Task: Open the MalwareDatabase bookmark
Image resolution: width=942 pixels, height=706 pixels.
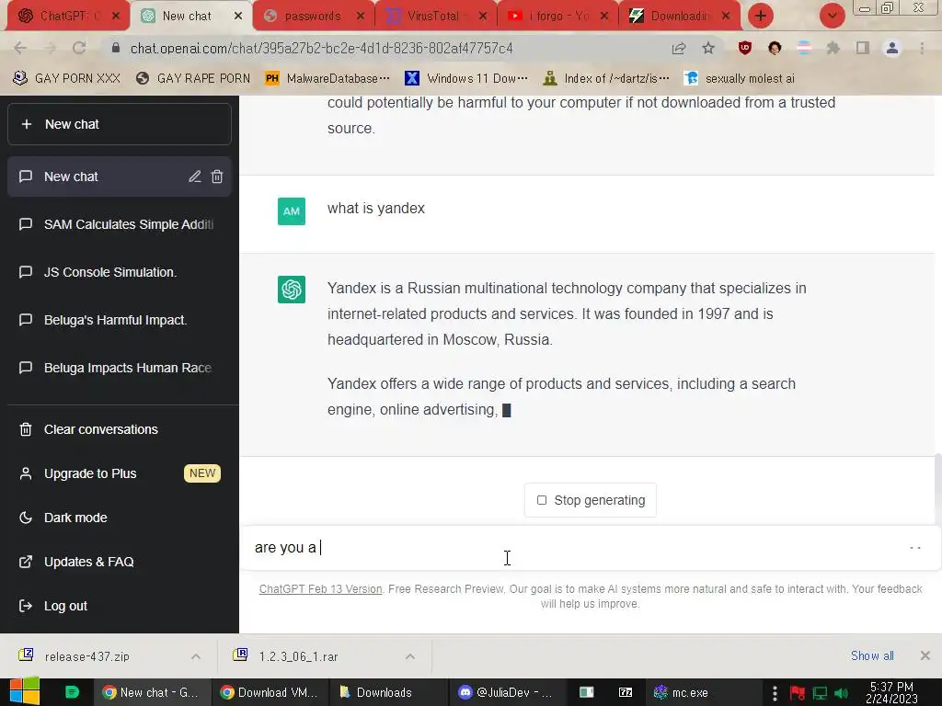Action: tap(327, 78)
